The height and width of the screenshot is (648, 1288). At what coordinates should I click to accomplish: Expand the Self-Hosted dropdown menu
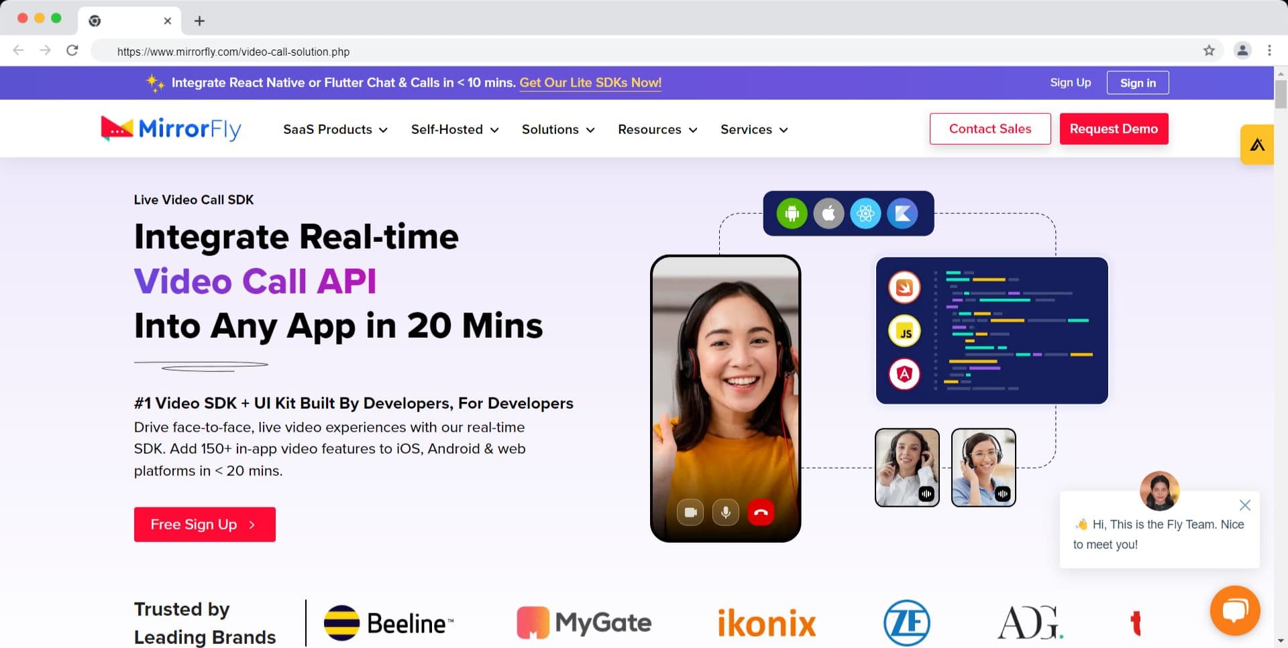[x=455, y=129]
